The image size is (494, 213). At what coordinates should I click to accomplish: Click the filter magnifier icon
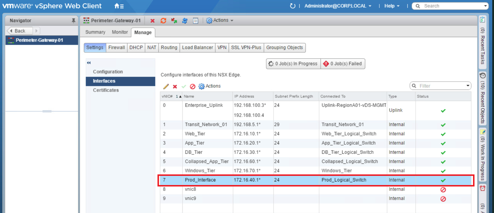tap(414, 86)
